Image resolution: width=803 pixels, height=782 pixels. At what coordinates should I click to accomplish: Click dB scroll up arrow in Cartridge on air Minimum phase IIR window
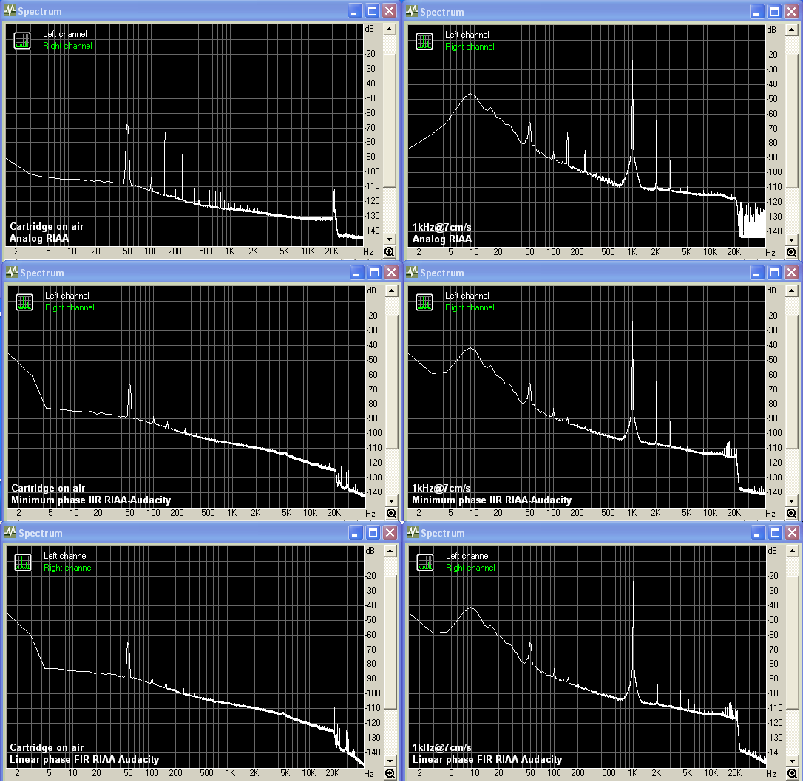(x=391, y=290)
